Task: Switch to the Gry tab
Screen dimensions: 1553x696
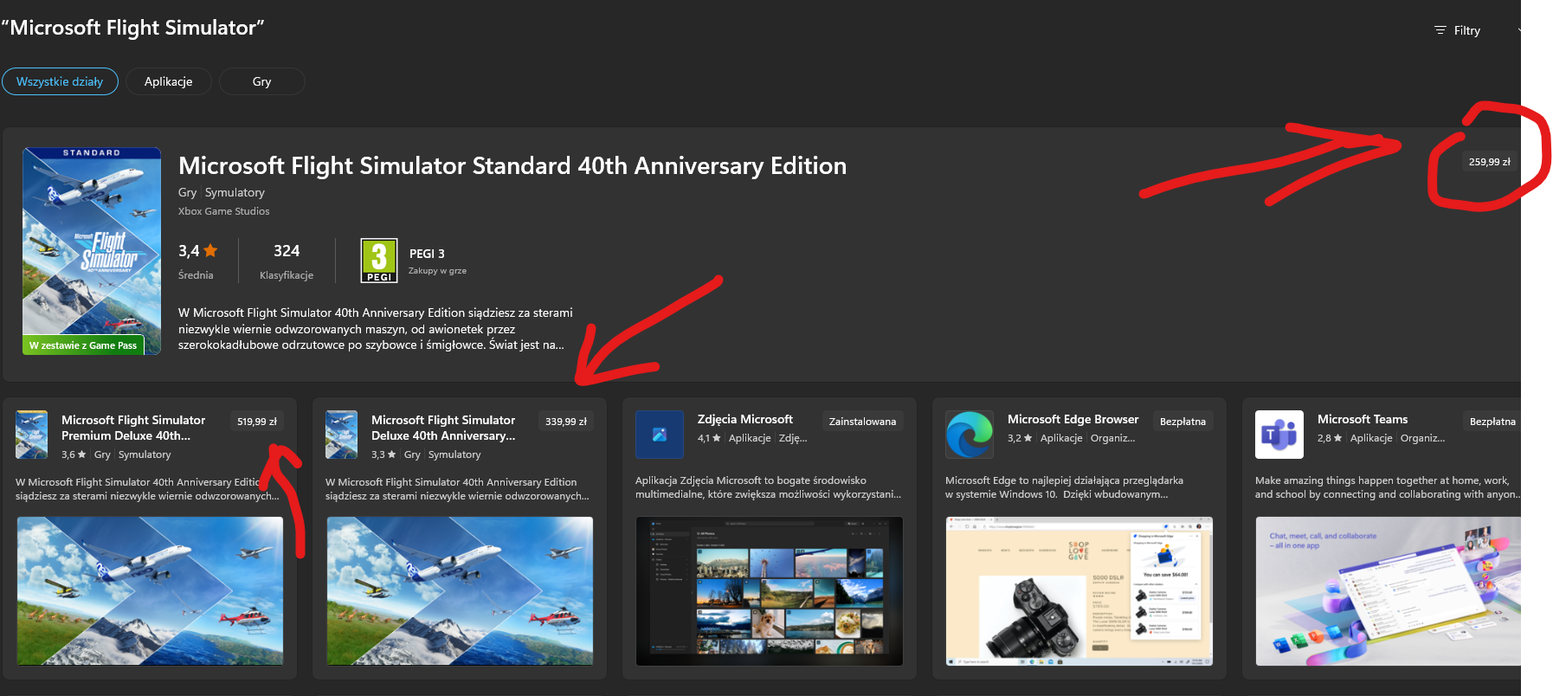Action: [x=261, y=81]
